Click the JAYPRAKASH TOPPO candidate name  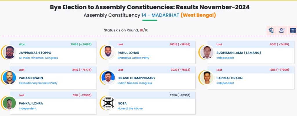point(35,53)
